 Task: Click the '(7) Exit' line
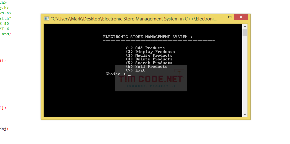click(x=135, y=70)
